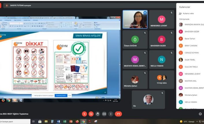Select MENDERES LEVENT in users list
The width and height of the screenshot is (204, 124).
pos(190,74)
